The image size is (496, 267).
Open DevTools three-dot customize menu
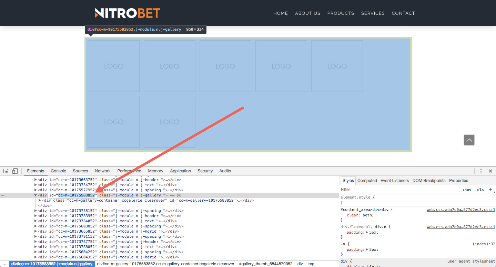481,171
